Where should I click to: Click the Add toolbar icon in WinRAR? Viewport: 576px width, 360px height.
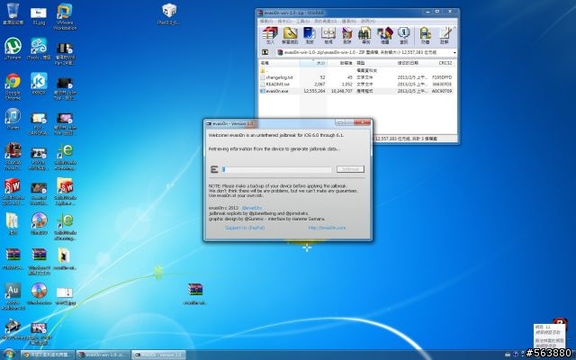click(x=270, y=36)
